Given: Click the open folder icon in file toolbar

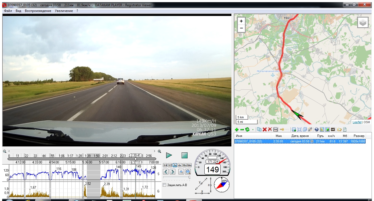Looking at the screenshot, I should click(339, 130).
